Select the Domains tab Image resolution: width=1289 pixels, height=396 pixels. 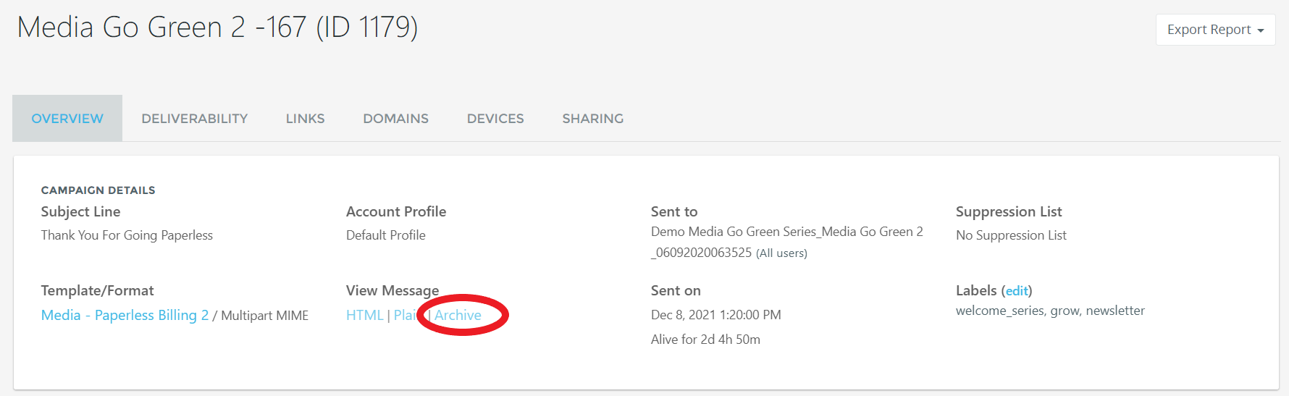(x=395, y=119)
